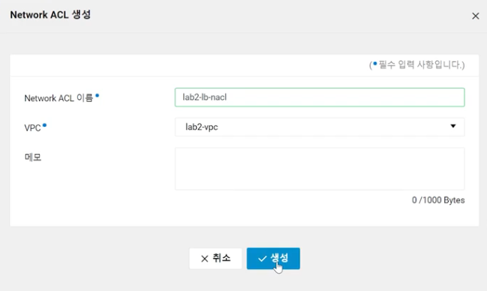Click the 메모 label text
The width and height of the screenshot is (487, 291).
[33, 157]
